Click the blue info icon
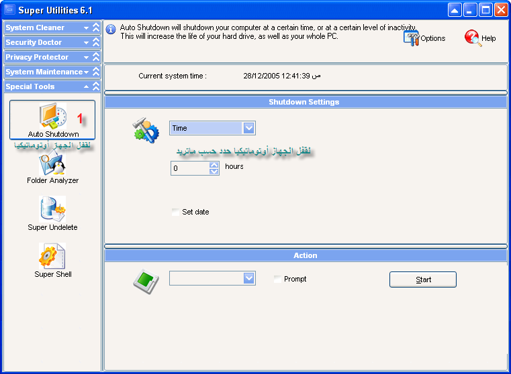 111,29
